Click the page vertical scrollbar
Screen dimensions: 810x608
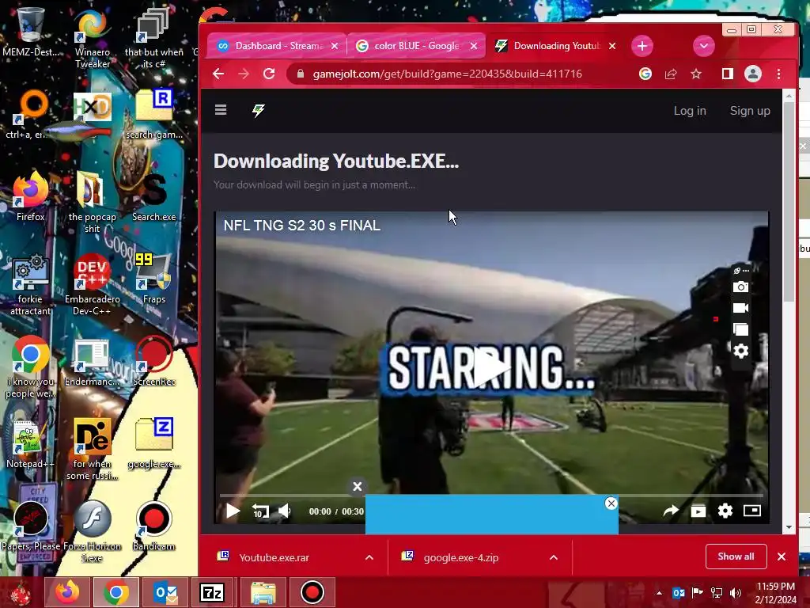(789, 202)
